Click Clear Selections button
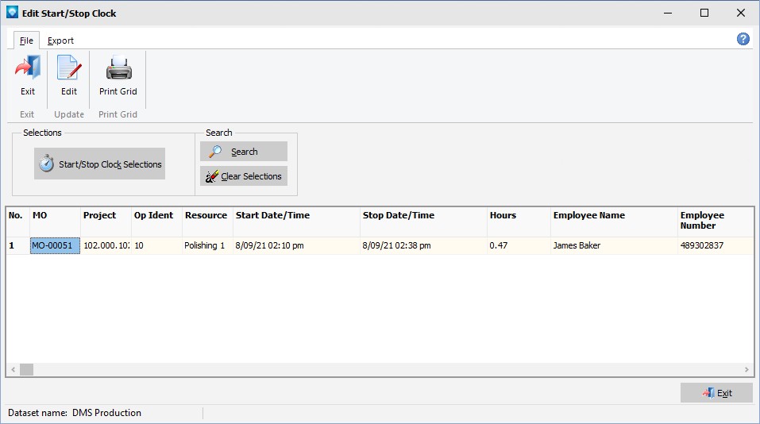The image size is (760, 424). (x=244, y=176)
